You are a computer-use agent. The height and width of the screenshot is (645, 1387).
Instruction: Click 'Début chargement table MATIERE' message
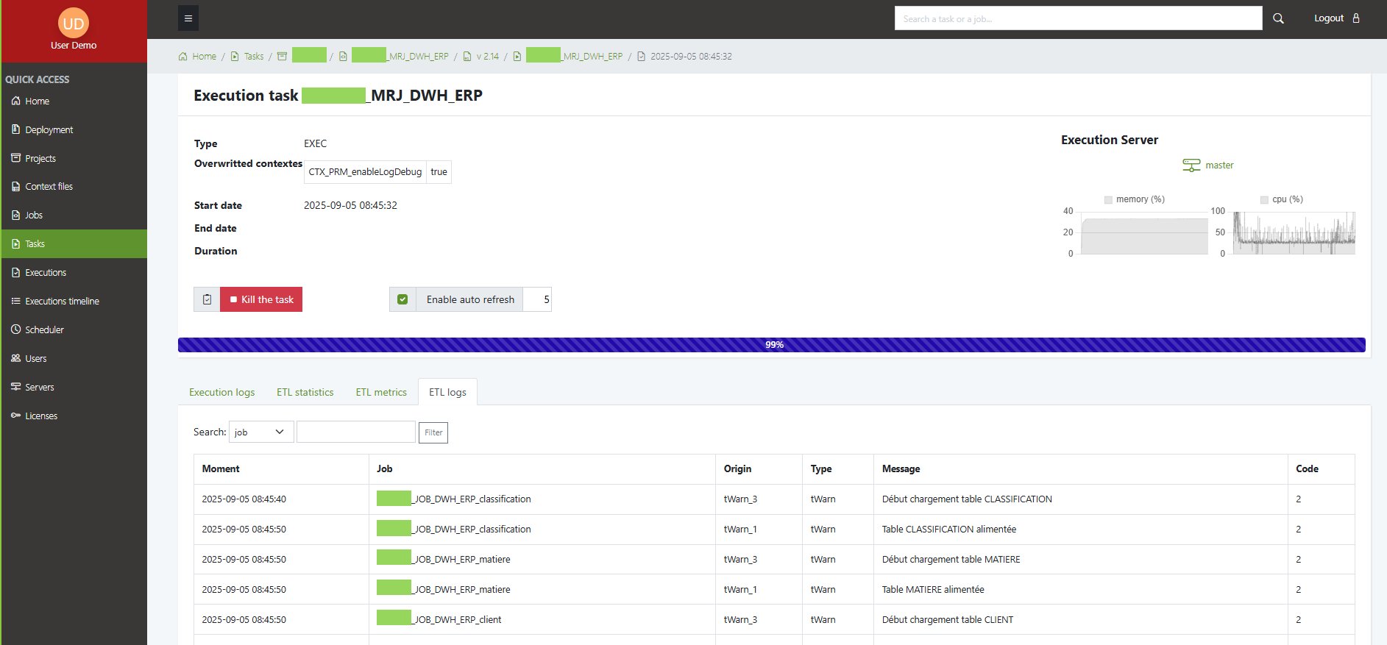pyautogui.click(x=951, y=559)
